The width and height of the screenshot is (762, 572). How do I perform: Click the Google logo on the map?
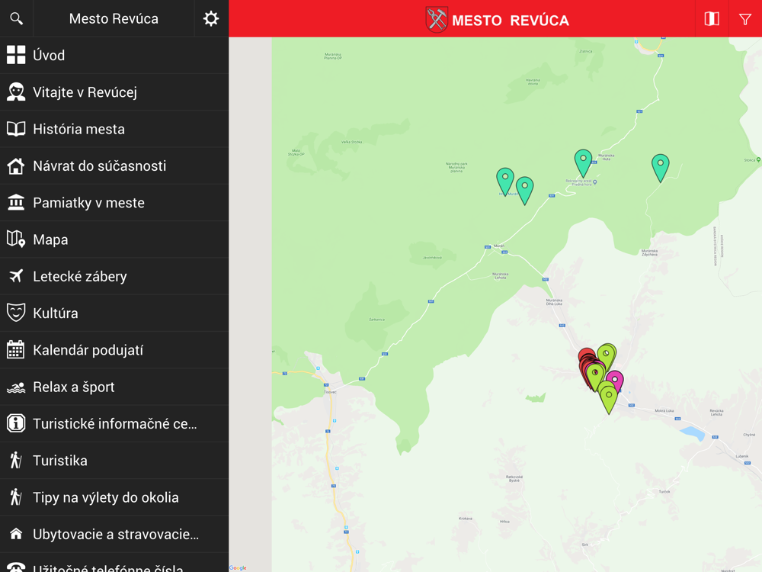(x=238, y=567)
